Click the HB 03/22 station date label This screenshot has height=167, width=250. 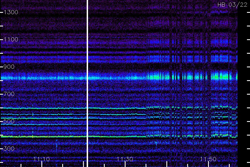click(232, 5)
